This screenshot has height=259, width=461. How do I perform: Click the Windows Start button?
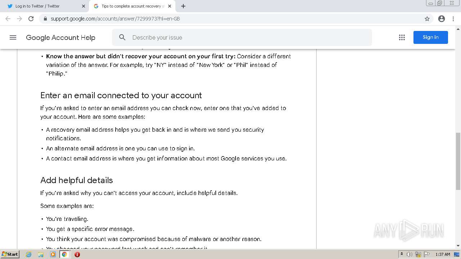click(x=10, y=254)
